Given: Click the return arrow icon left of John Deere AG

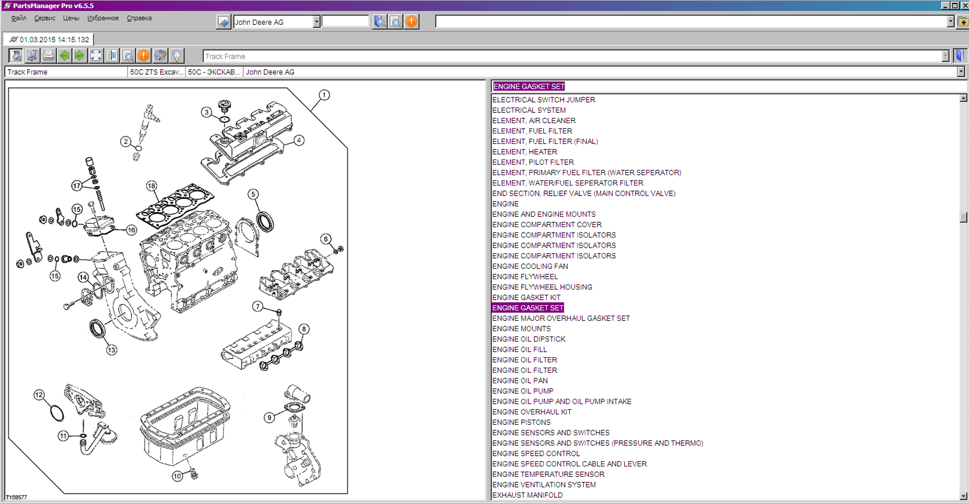Looking at the screenshot, I should (x=223, y=22).
